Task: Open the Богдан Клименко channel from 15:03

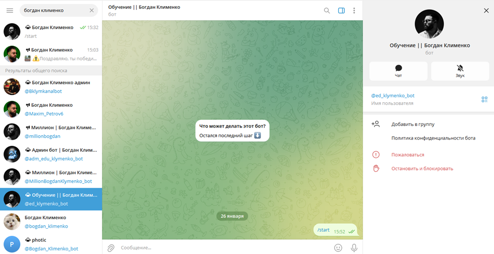Action: pos(51,54)
